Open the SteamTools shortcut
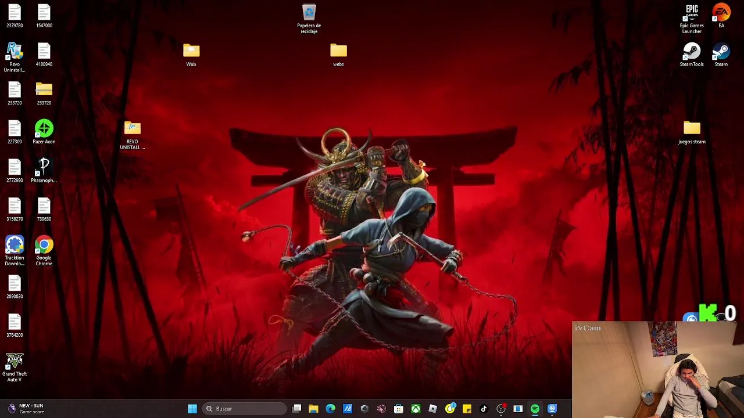The image size is (744, 418). point(692,55)
